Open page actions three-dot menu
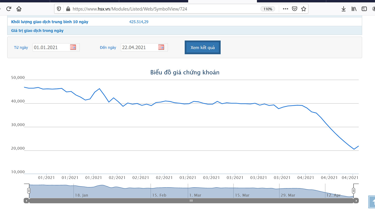Screen dimensions: 375x210 tap(285, 9)
